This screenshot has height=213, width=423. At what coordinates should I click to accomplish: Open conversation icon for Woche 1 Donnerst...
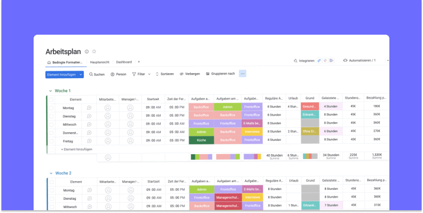89,133
